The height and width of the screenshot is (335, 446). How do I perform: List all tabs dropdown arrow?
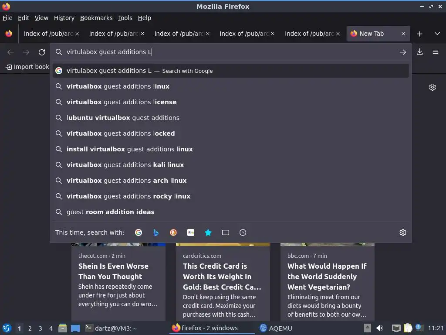(437, 34)
